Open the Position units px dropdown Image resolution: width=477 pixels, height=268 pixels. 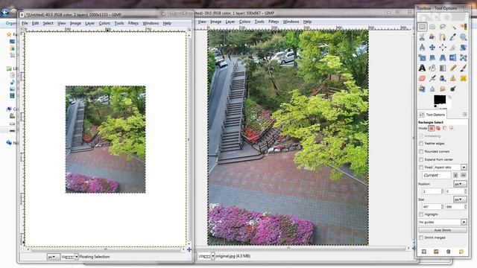pyautogui.click(x=460, y=184)
